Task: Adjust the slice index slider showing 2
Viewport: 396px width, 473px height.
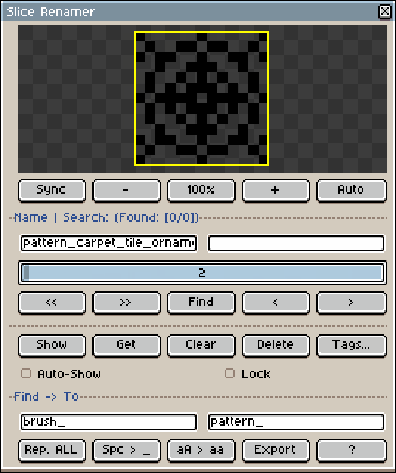Action: pyautogui.click(x=202, y=273)
